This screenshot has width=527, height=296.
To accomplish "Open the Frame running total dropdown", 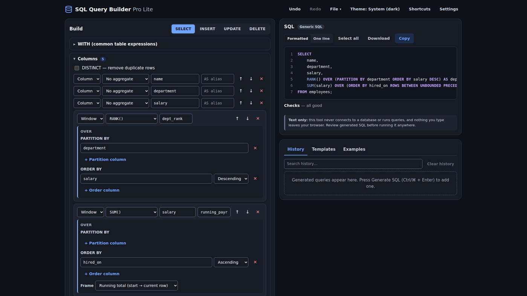I will (136, 285).
